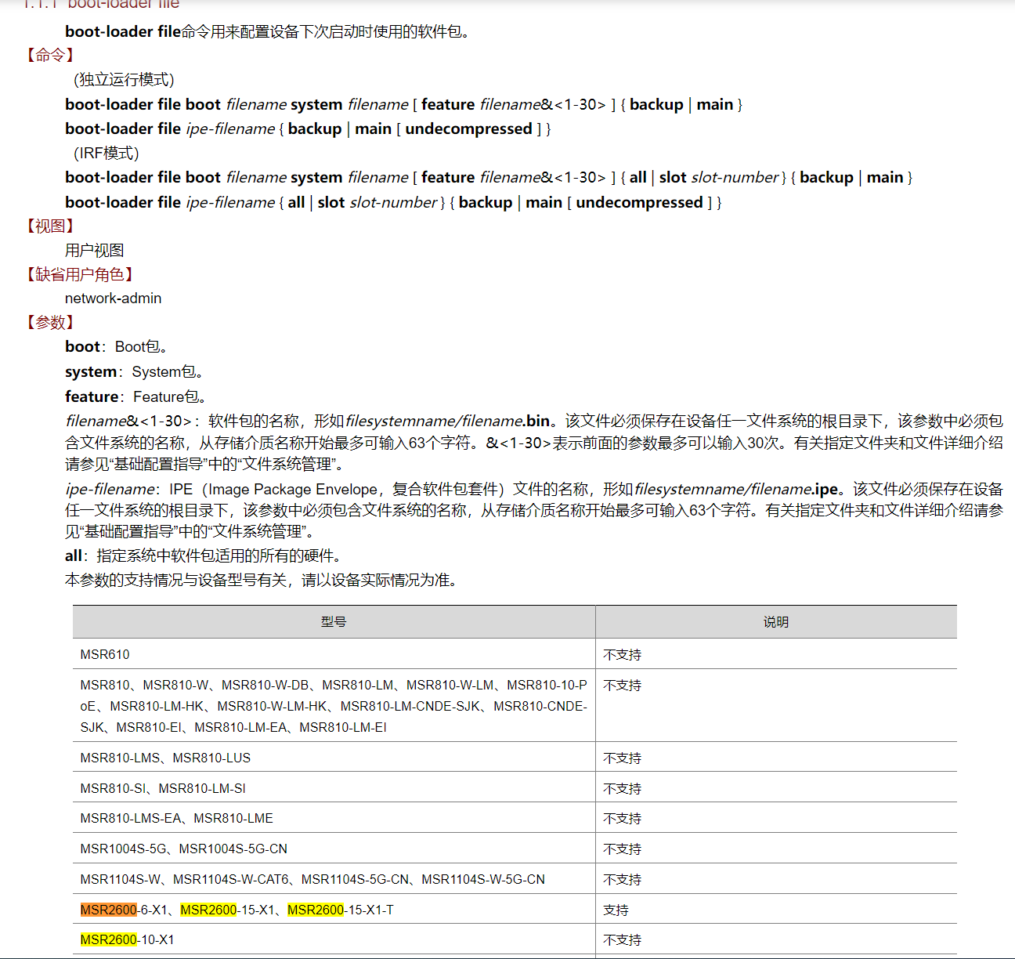Click 不支持 in the MSR1104S-W-CAT6 row
The height and width of the screenshot is (959, 1015).
623,879
